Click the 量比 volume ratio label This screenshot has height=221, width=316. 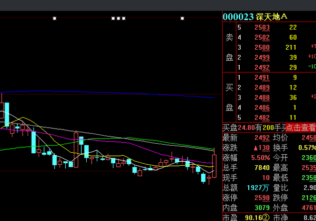coord(280,188)
